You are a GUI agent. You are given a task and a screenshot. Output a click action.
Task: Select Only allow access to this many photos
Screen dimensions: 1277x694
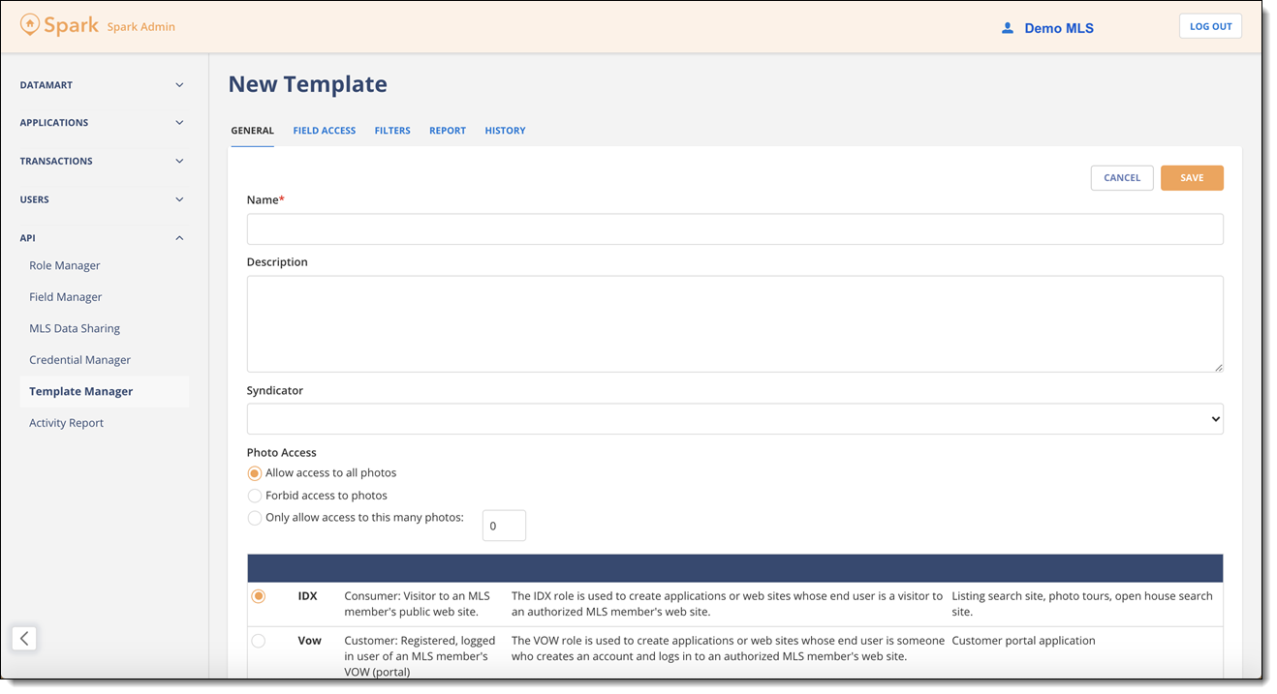point(255,518)
